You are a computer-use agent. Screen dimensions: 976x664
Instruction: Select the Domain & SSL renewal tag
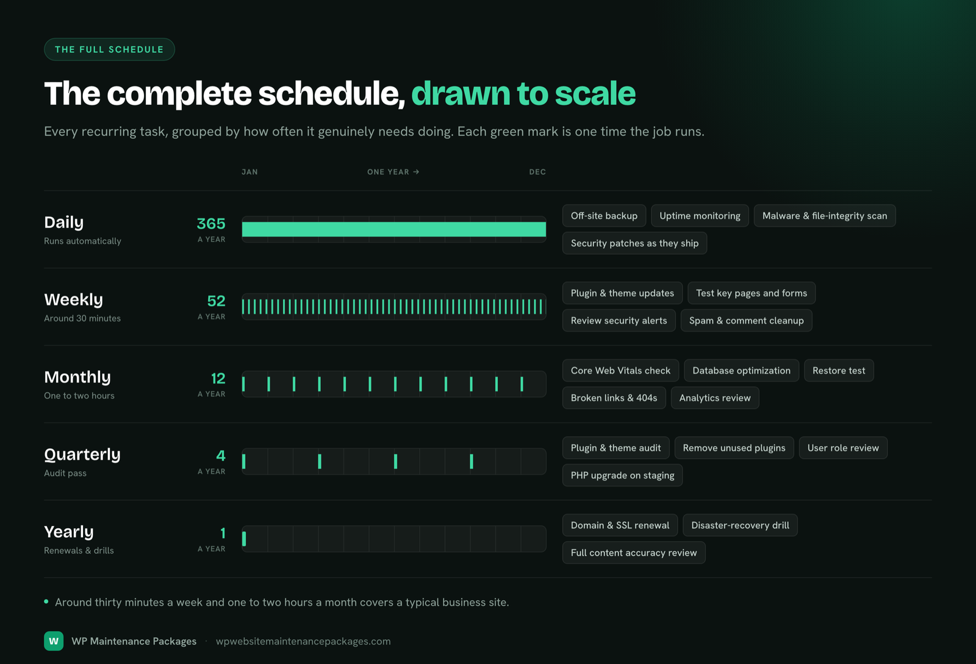tap(620, 526)
